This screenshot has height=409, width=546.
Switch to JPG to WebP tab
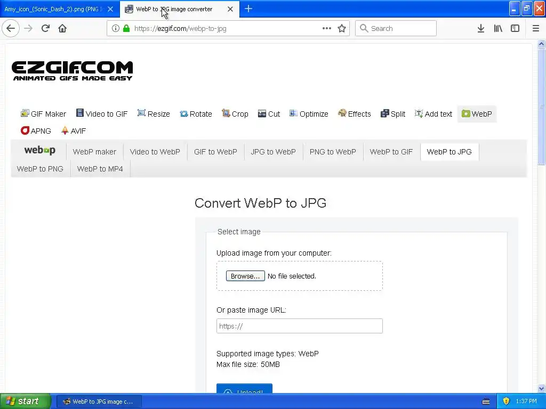274,152
